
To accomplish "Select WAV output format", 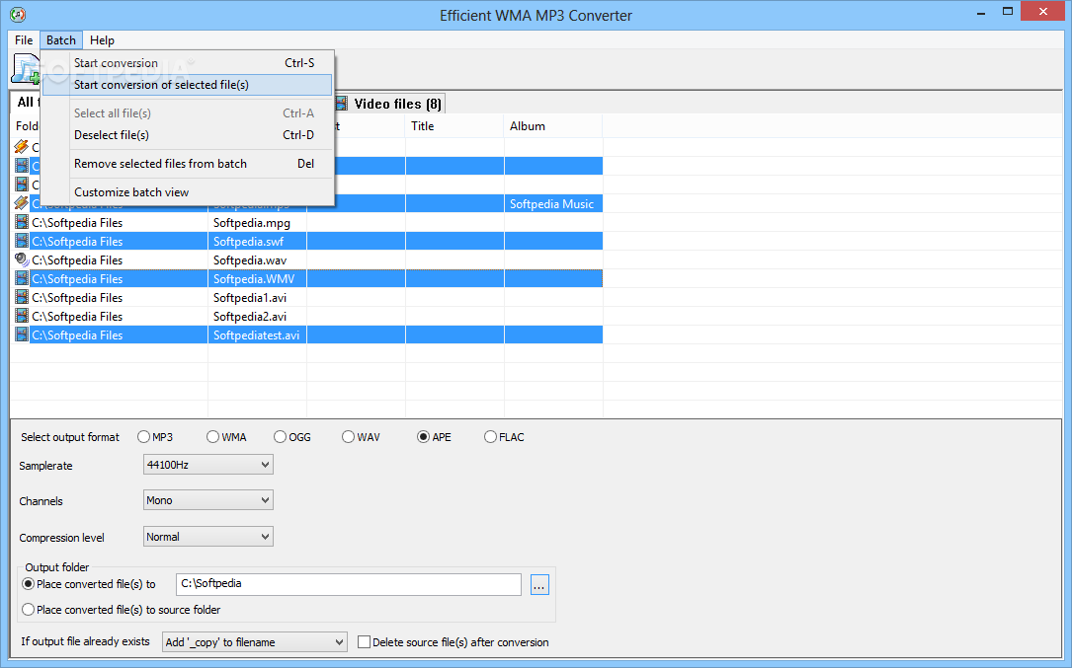I will [349, 437].
